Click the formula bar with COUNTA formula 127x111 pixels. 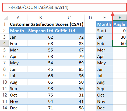[64, 7]
